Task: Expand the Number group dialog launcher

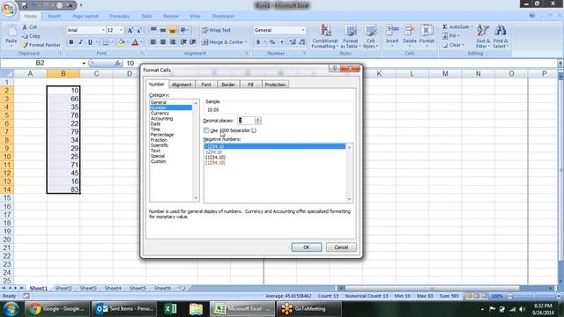Action: pyautogui.click(x=304, y=53)
